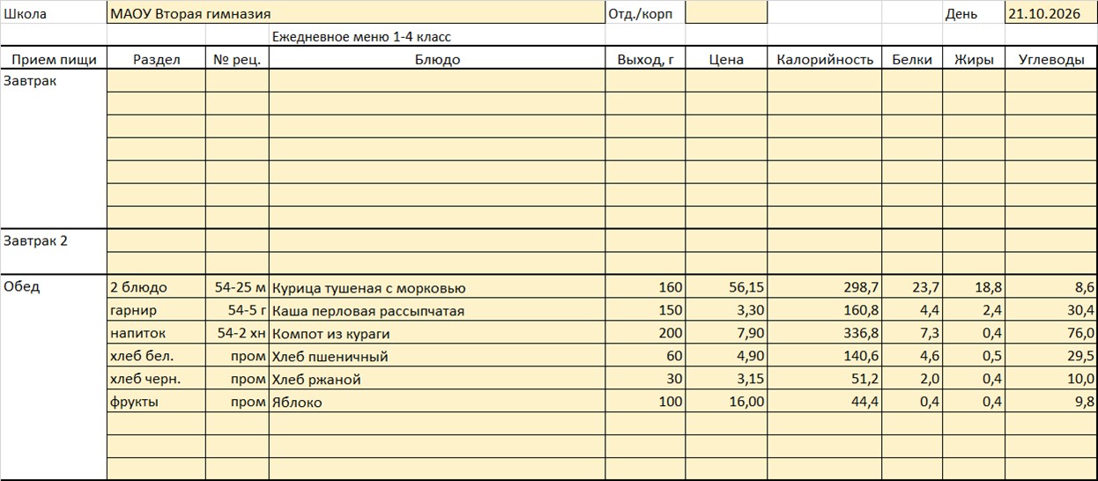
Task: Select the date cell 21.10.2026
Action: point(1051,13)
